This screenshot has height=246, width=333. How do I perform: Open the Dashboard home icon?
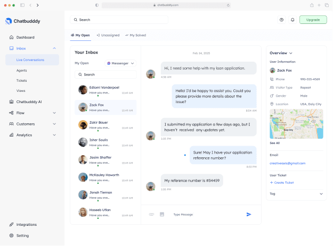[x=12, y=37]
